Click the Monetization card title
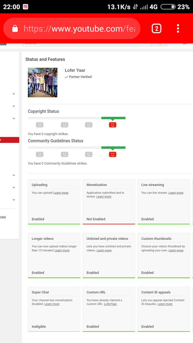The height and width of the screenshot is (343, 193). pyautogui.click(x=97, y=185)
